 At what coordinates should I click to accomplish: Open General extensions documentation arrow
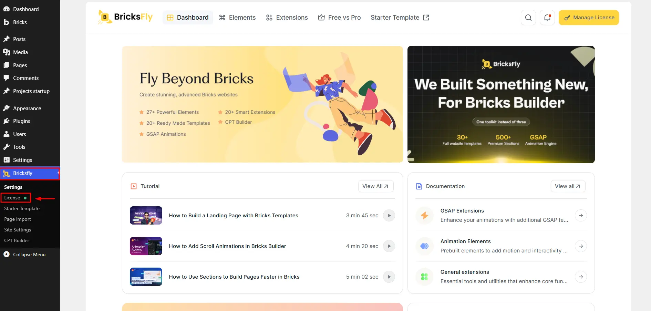pyautogui.click(x=581, y=277)
